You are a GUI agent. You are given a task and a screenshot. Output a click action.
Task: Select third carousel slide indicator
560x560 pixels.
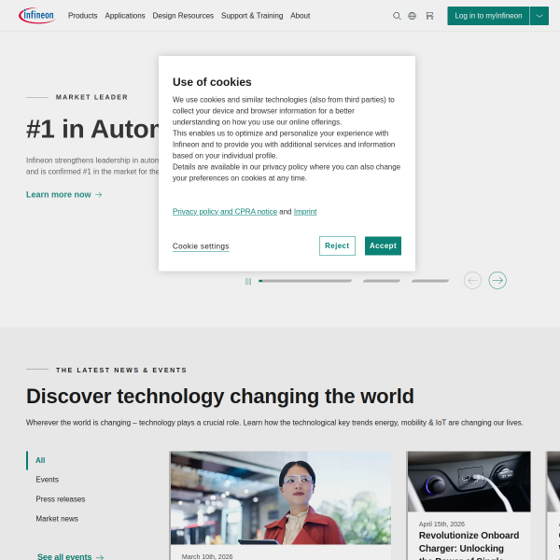pyautogui.click(x=430, y=281)
